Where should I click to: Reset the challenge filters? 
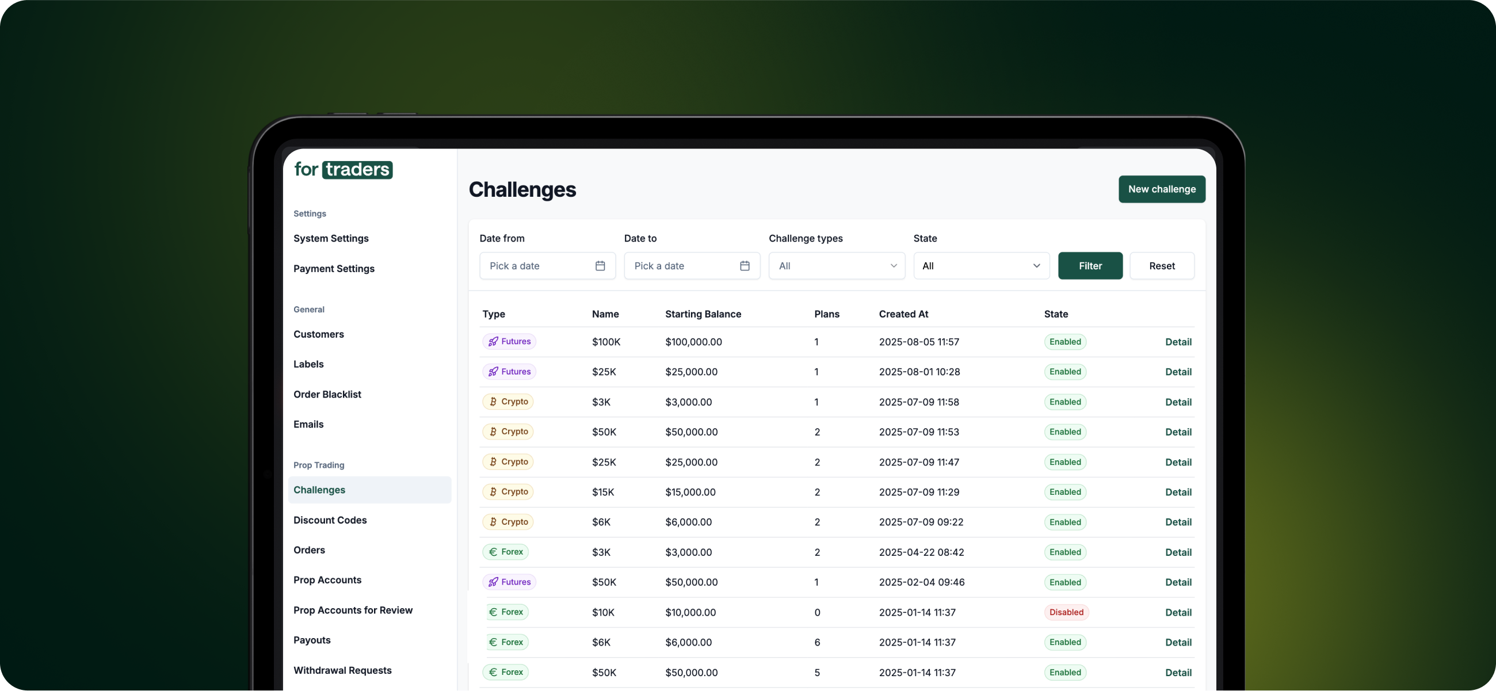[1162, 265]
